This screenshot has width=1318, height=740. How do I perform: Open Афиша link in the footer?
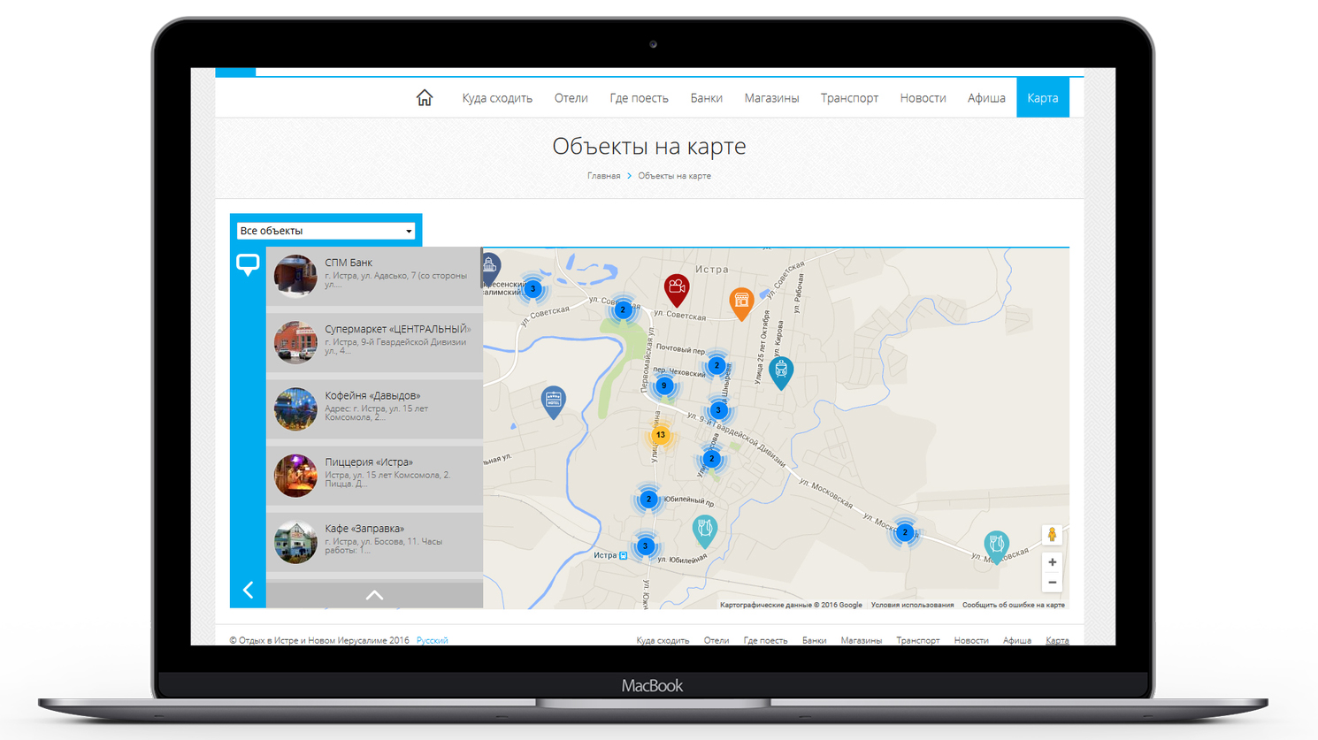click(x=1017, y=640)
